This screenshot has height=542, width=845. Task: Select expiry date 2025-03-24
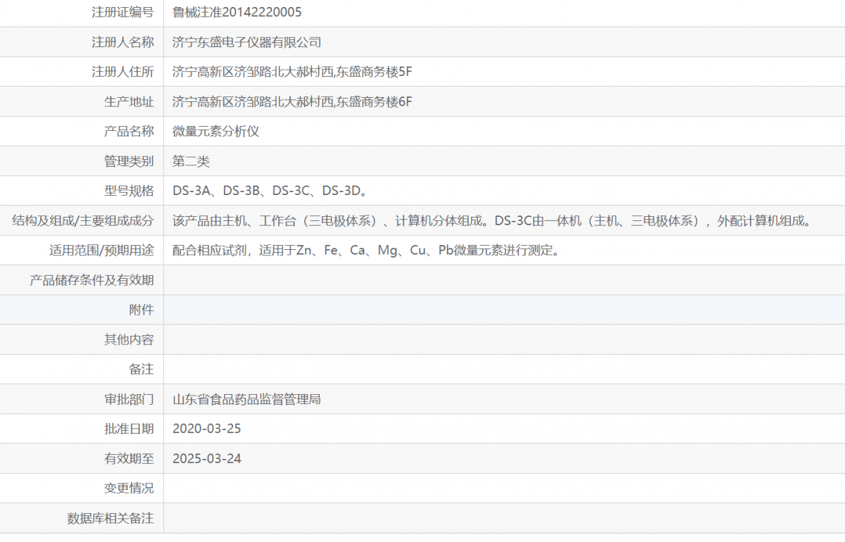coord(207,458)
